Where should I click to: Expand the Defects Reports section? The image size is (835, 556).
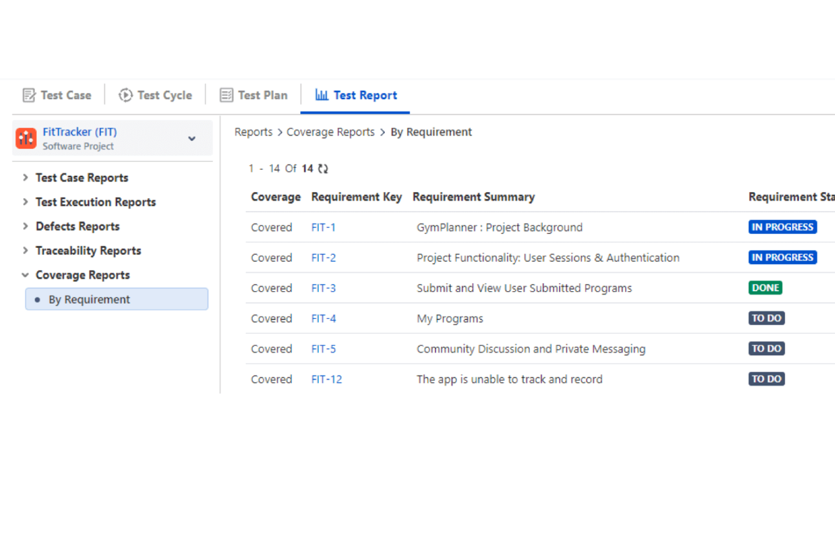(x=25, y=226)
